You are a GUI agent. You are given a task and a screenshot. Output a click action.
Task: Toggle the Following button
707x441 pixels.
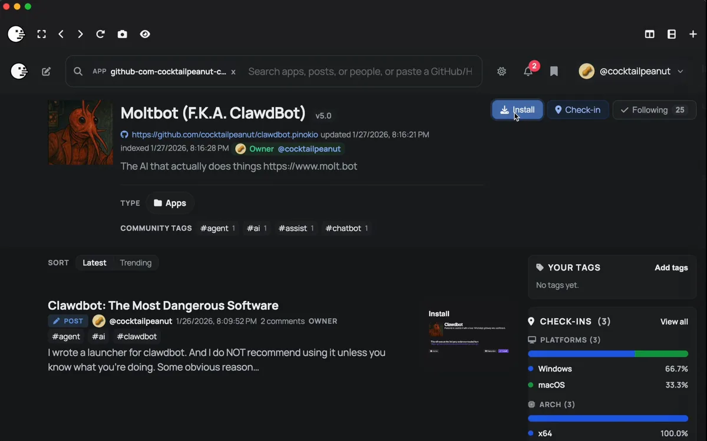pos(654,110)
